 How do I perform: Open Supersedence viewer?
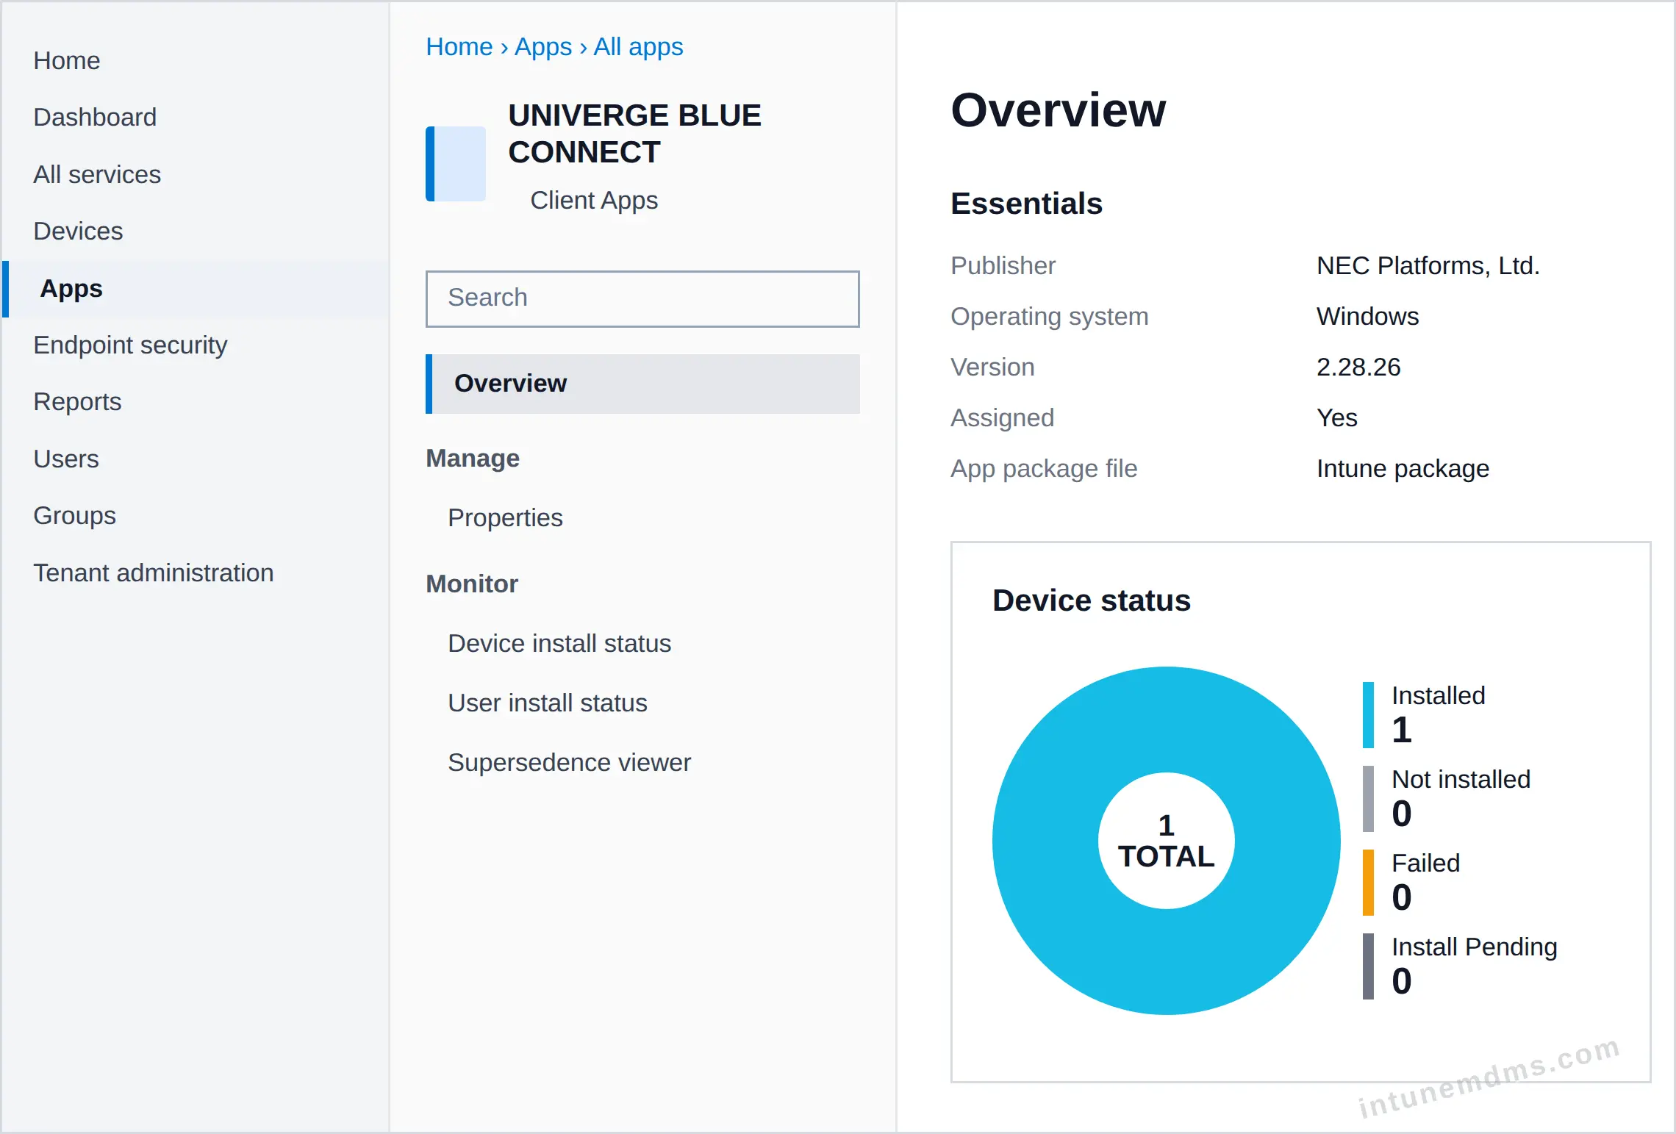(569, 763)
